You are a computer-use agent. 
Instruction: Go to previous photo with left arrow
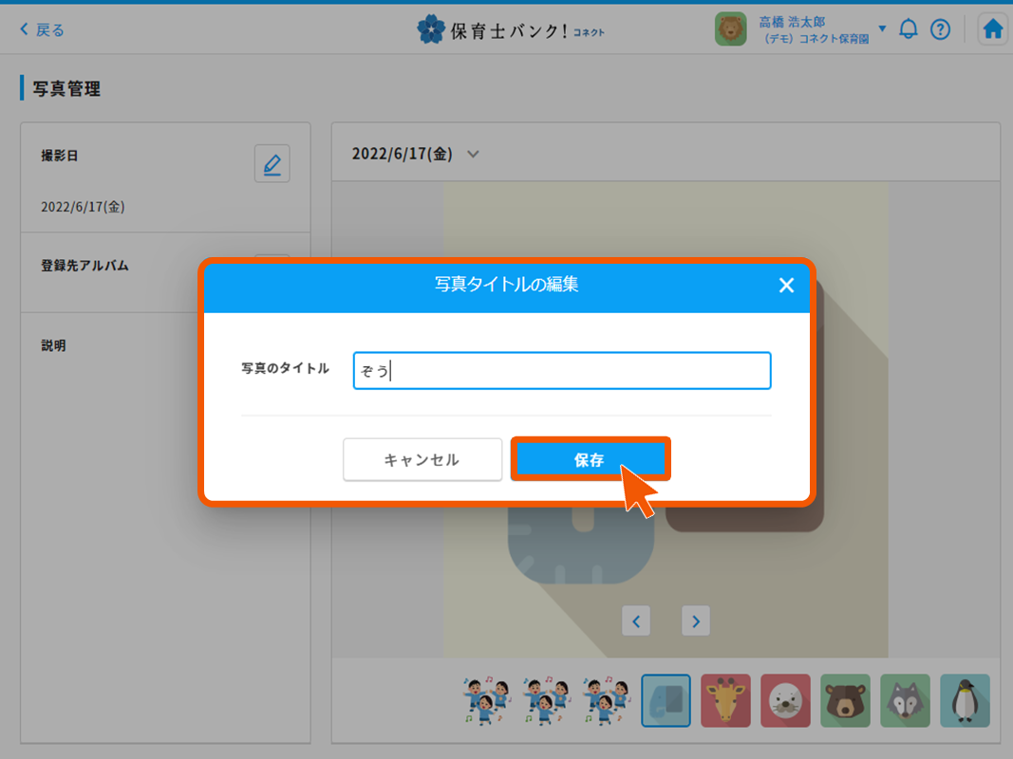(x=635, y=620)
